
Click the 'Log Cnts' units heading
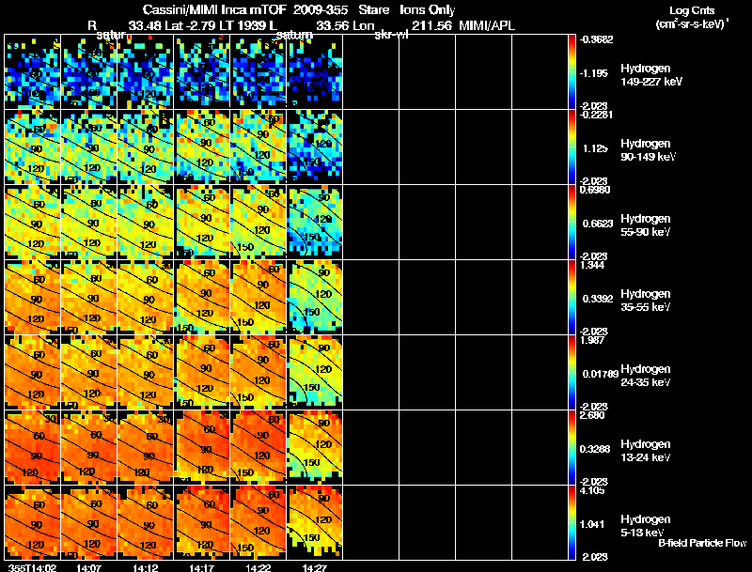(x=692, y=10)
